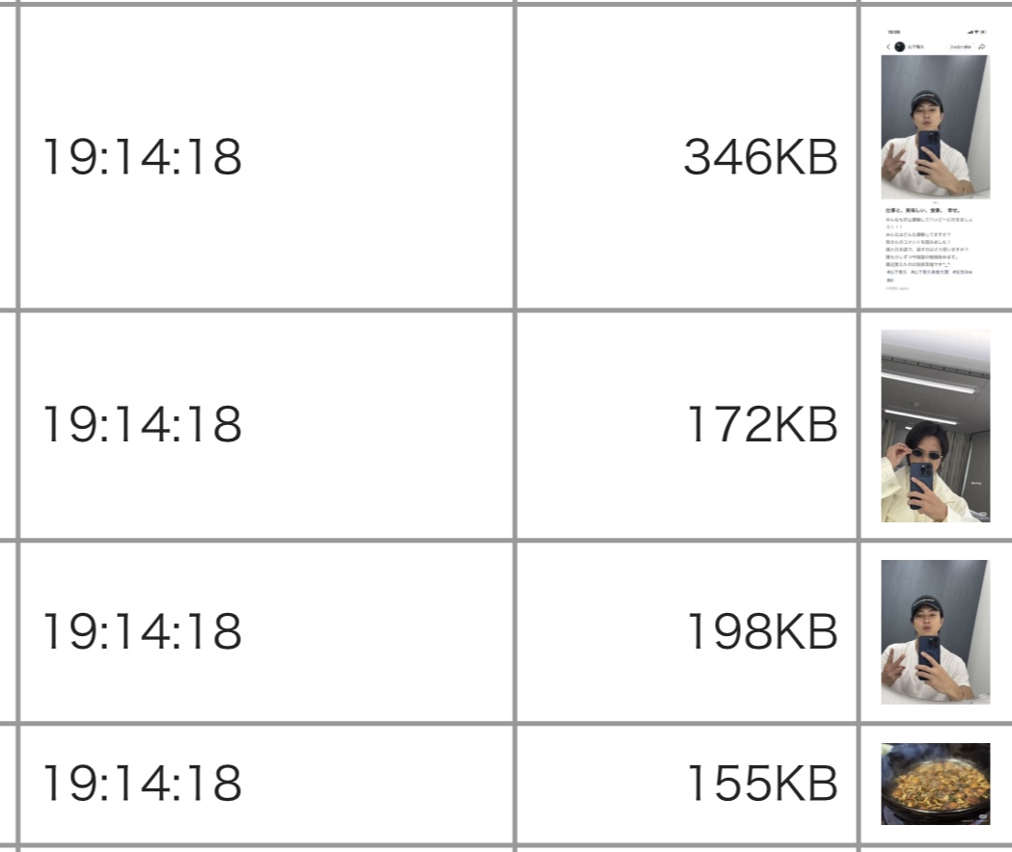
Task: Click 19:14:18 time in the 198KB row
Action: (143, 630)
